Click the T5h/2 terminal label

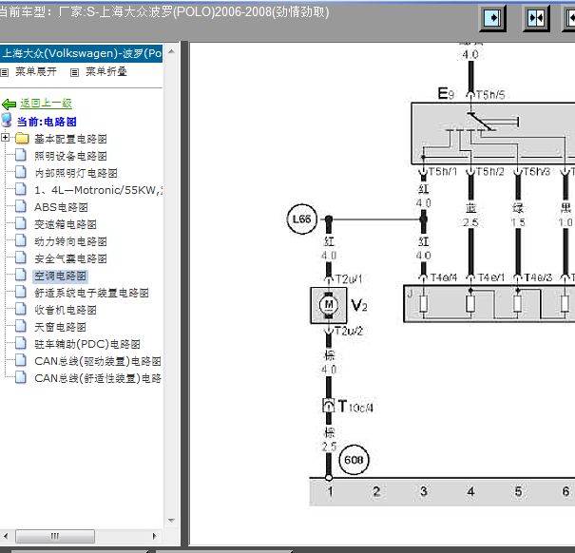[490, 172]
